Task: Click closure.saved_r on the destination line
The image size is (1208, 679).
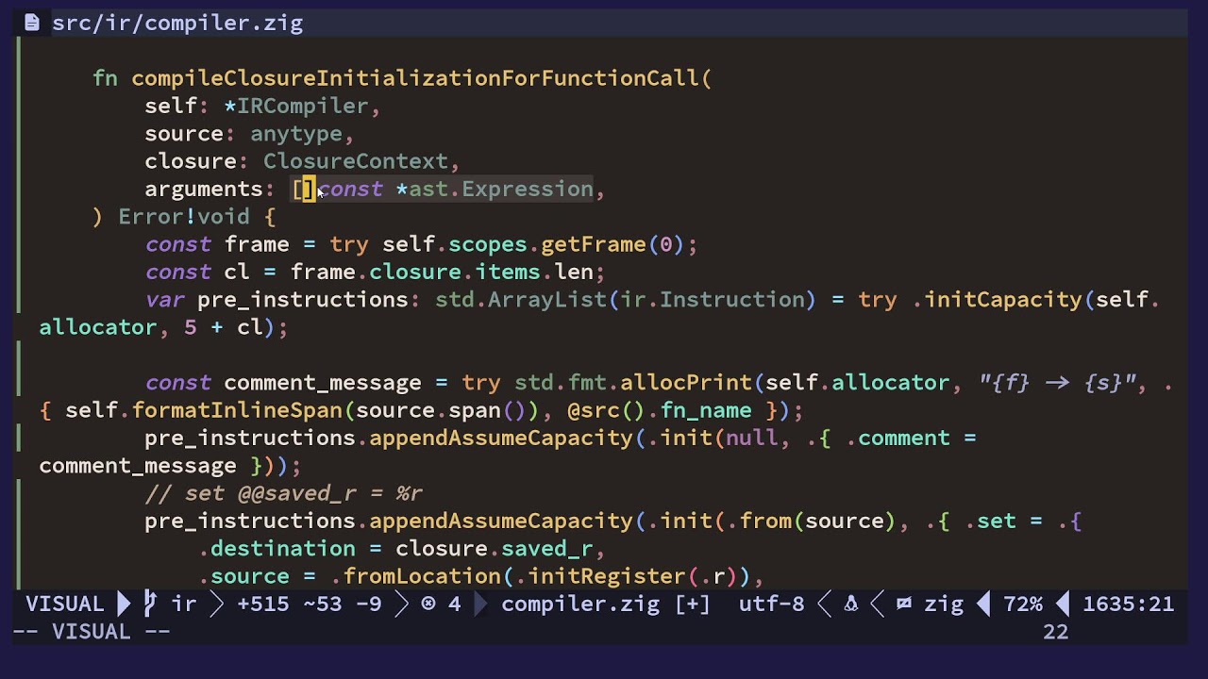Action: coord(494,549)
